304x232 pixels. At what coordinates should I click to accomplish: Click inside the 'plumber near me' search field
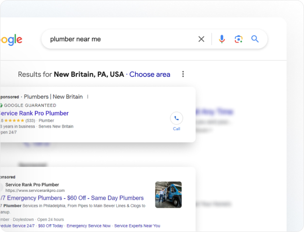coord(120,39)
